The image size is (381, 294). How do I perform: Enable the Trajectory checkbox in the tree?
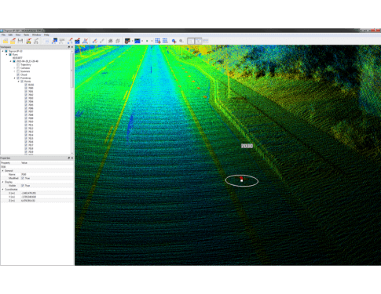(x=18, y=64)
